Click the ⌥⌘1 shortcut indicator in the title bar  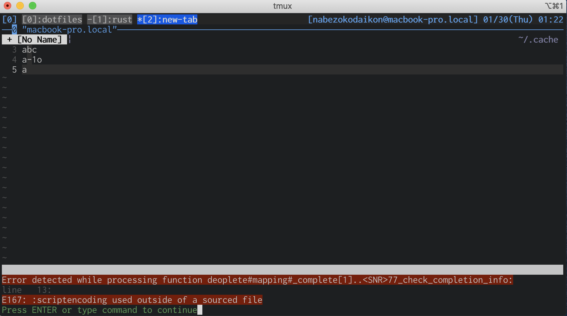pyautogui.click(x=554, y=6)
